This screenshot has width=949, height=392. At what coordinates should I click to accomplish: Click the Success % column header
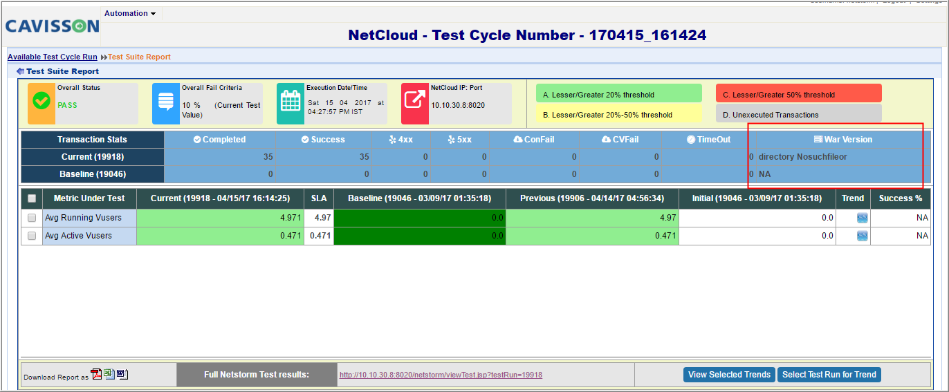[x=900, y=198]
